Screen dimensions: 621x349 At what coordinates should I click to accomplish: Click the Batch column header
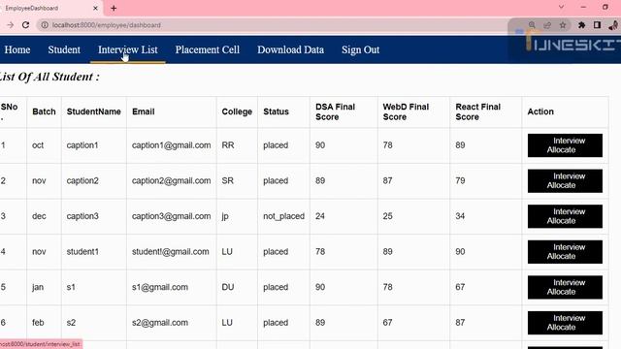(44, 111)
